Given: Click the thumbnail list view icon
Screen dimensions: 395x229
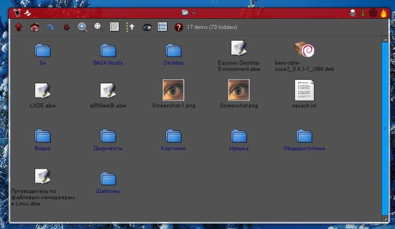Looking at the screenshot, I should pyautogui.click(x=162, y=27).
